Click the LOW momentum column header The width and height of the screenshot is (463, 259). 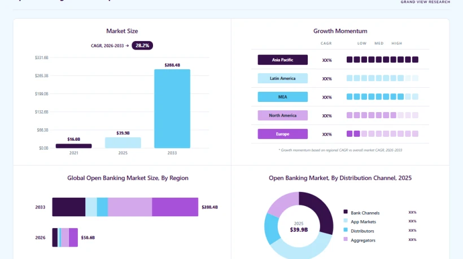[x=362, y=43]
